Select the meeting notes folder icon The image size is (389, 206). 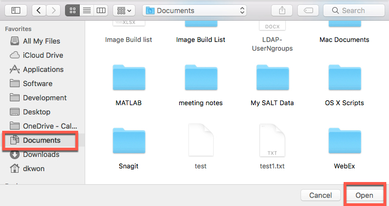(201, 77)
